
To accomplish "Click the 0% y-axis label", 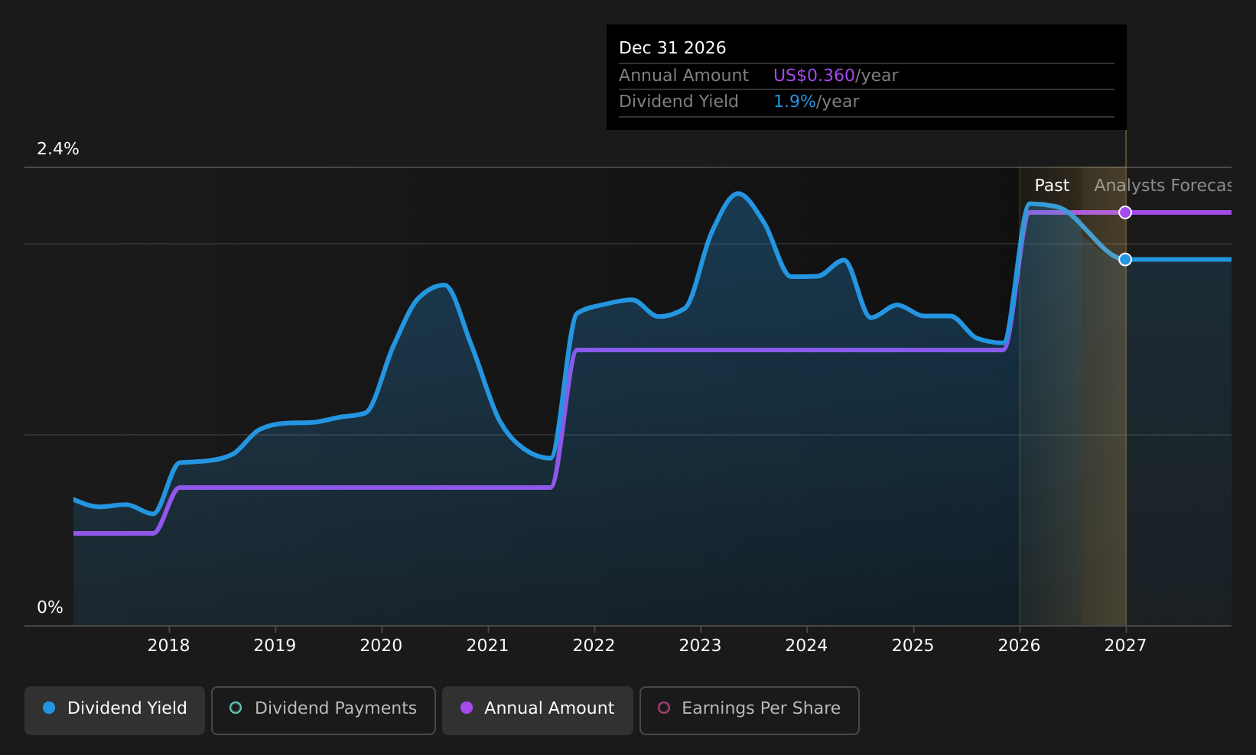I will coord(50,608).
